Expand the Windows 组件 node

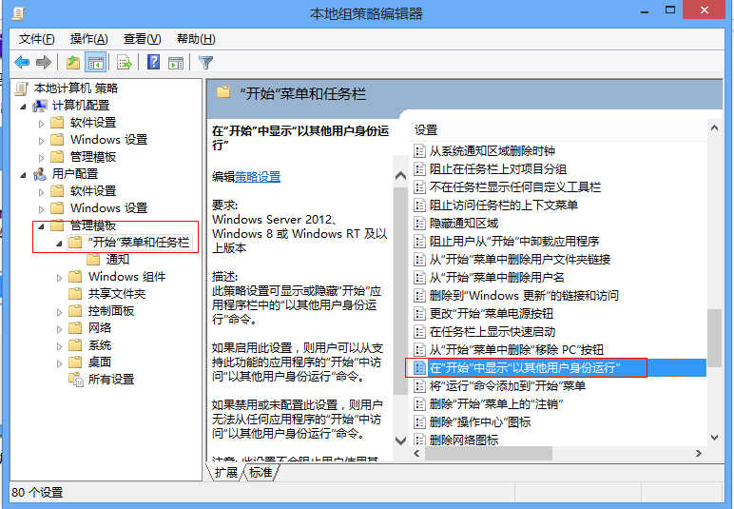point(59,278)
